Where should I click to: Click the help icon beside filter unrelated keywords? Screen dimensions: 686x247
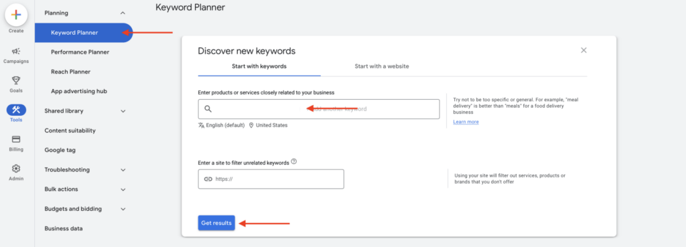click(x=294, y=161)
